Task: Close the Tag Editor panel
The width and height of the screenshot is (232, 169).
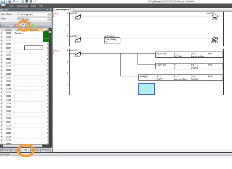Action: click(50, 9)
